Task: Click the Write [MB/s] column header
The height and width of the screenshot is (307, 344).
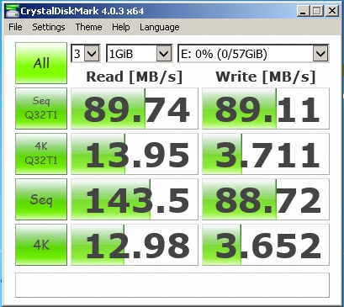Action: tap(266, 77)
